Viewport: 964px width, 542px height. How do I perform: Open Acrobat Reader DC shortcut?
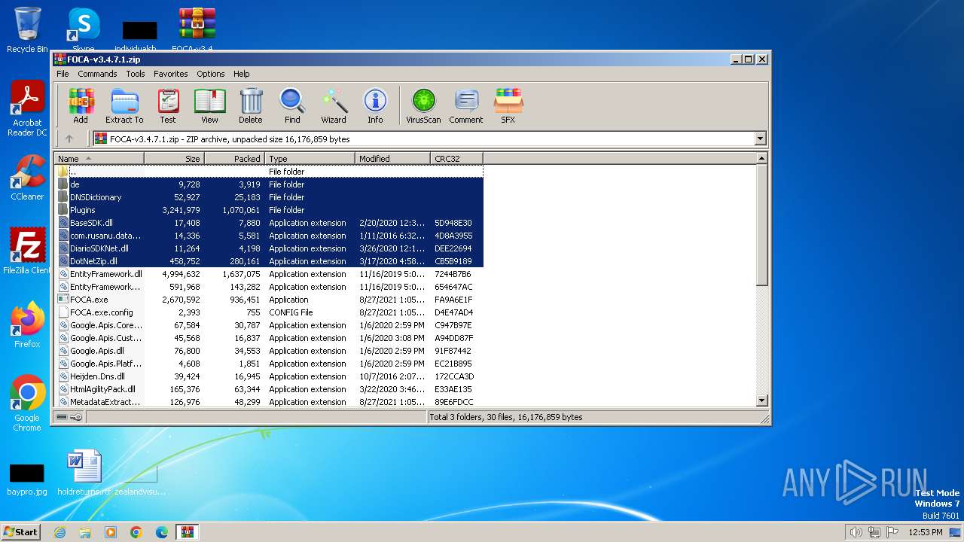pyautogui.click(x=27, y=109)
